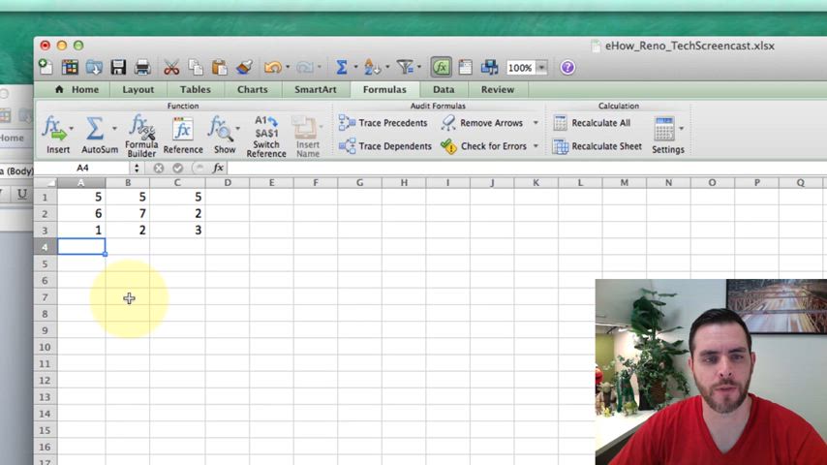Click Trace Precedents button
The image size is (827, 465).
(383, 123)
